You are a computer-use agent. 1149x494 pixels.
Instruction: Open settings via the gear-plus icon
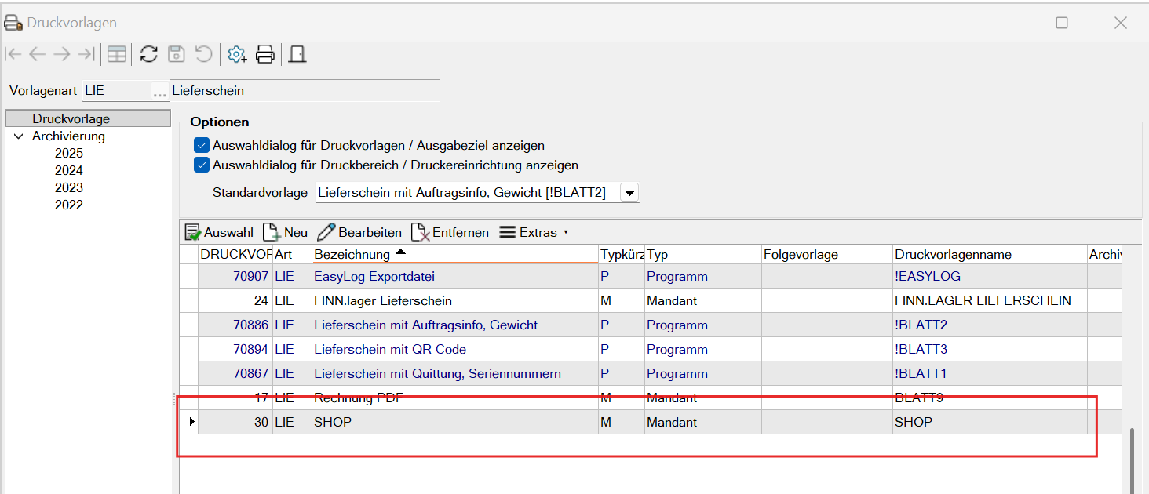[236, 54]
